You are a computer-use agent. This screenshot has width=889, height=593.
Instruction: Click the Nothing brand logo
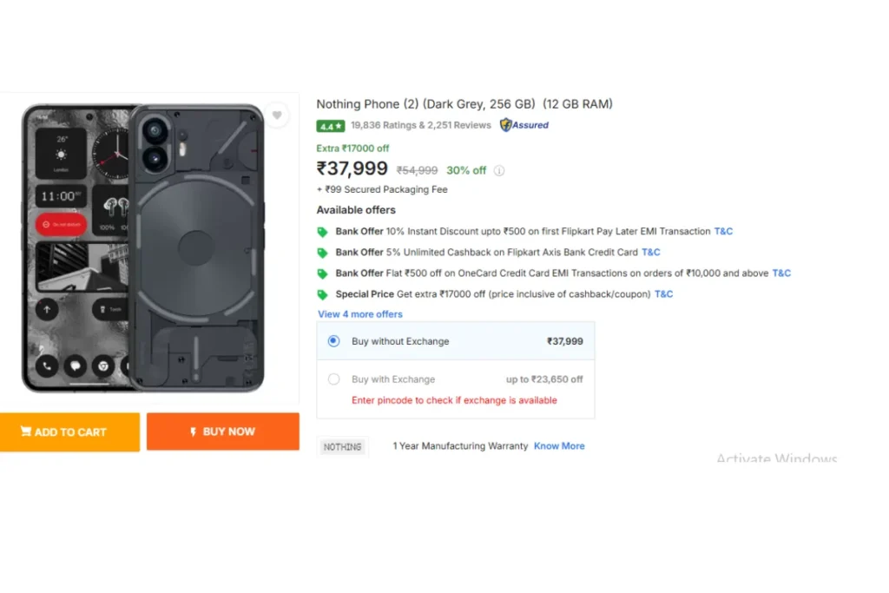point(342,447)
